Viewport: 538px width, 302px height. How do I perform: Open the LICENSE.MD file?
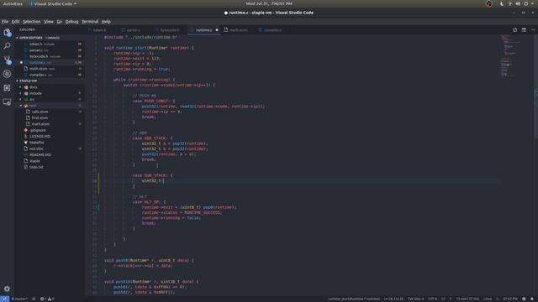(x=49, y=136)
